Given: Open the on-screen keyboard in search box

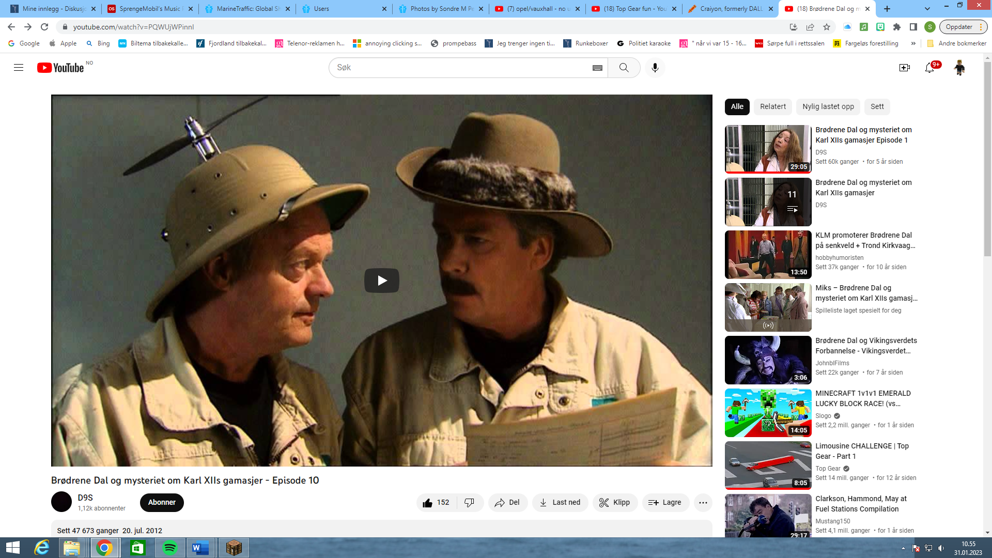Looking at the screenshot, I should coord(597,68).
